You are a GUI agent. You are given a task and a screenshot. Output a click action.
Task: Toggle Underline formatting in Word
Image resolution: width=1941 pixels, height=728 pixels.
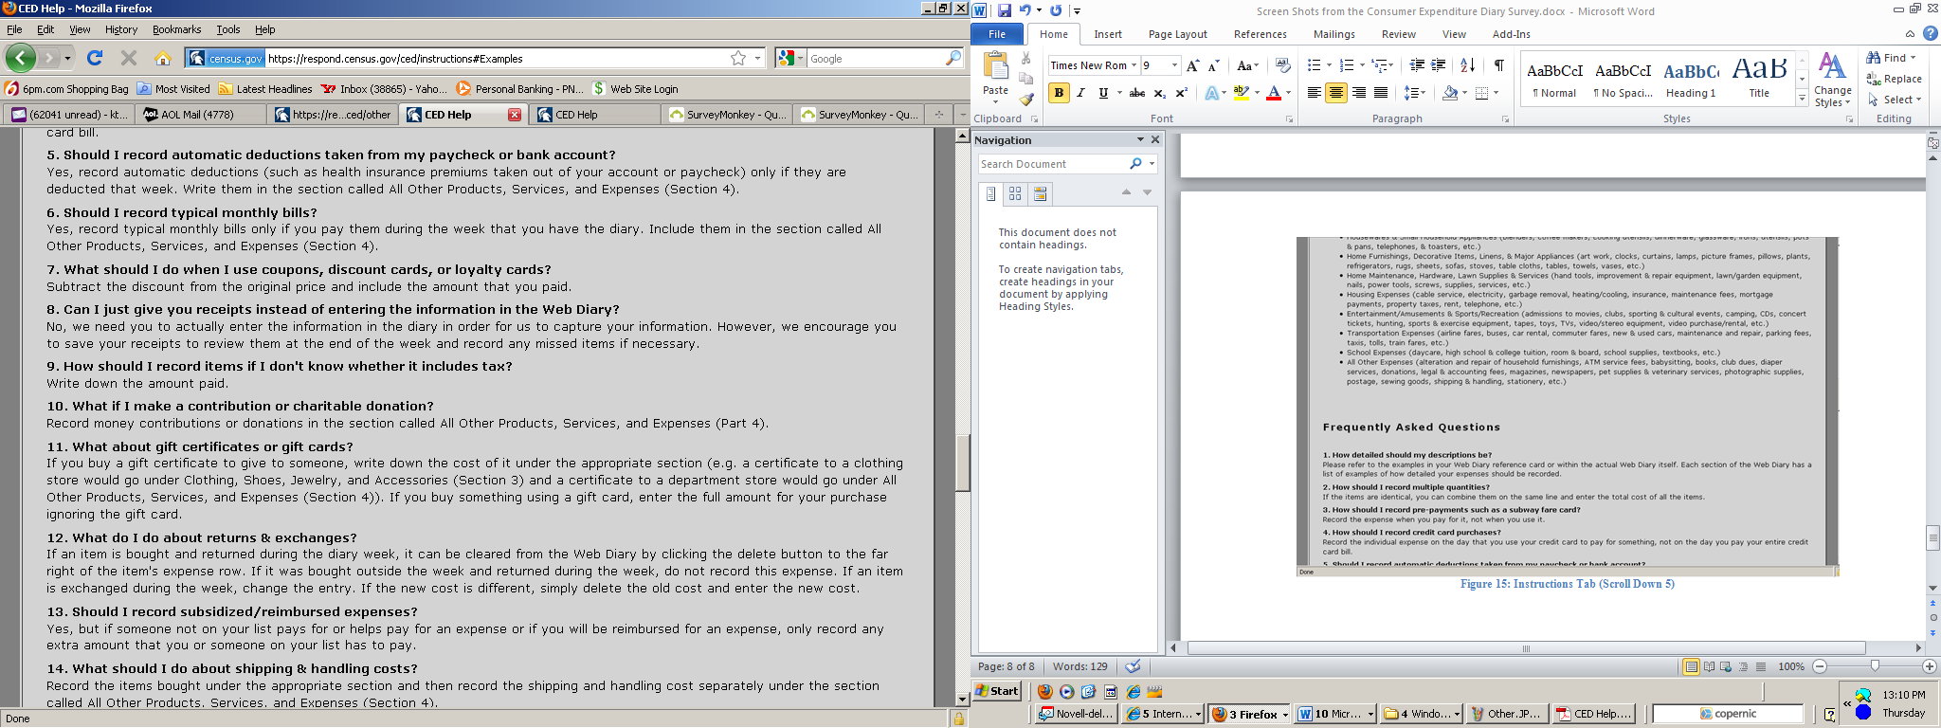tap(1103, 93)
